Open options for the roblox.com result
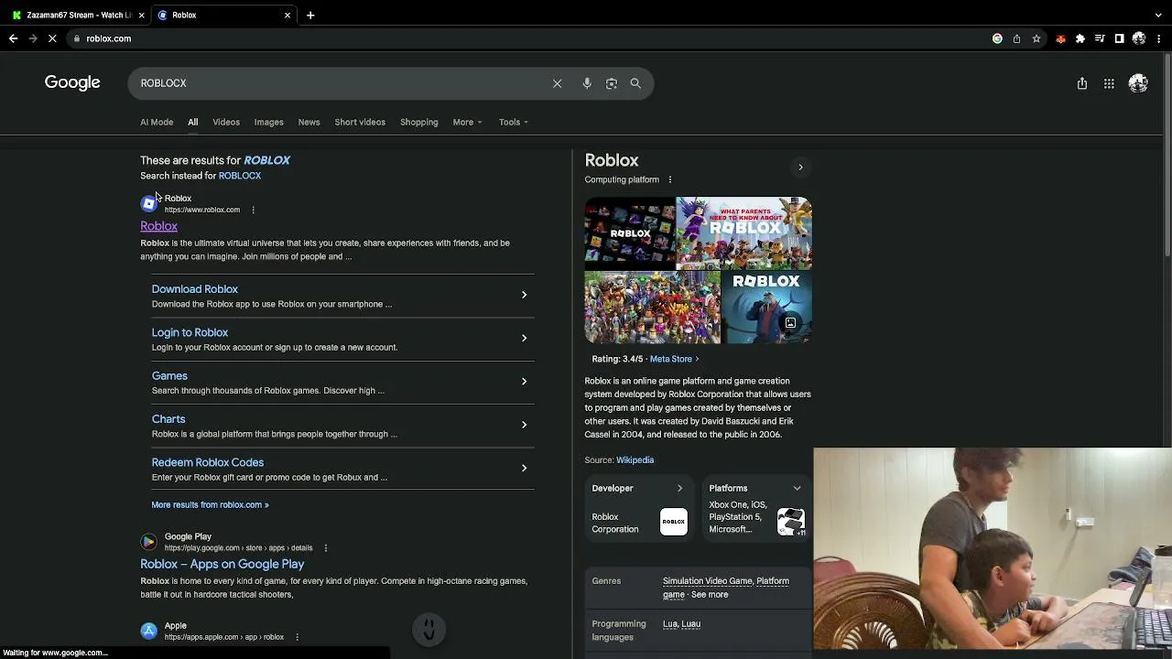This screenshot has width=1172, height=659. point(253,210)
